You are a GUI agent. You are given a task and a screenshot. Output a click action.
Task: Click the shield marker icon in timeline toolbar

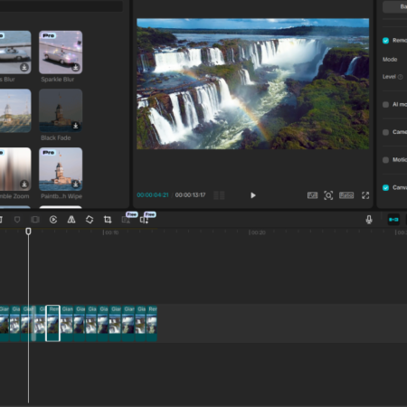[17, 220]
